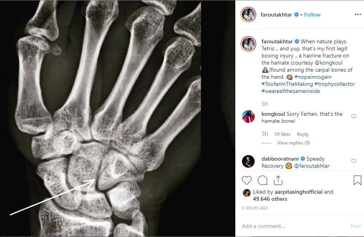Viewport: 364px width, 237px height.
Task: Share the post via share icon
Action: (278, 180)
